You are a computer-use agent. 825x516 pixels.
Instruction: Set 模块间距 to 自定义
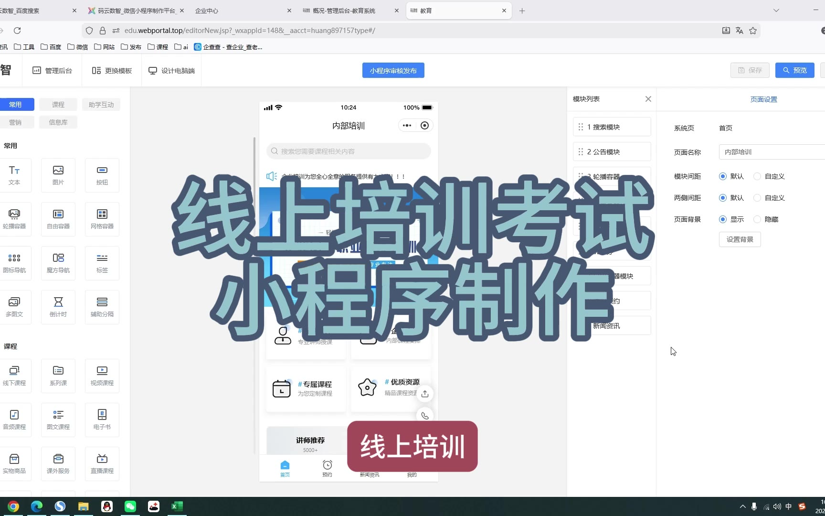click(x=757, y=176)
